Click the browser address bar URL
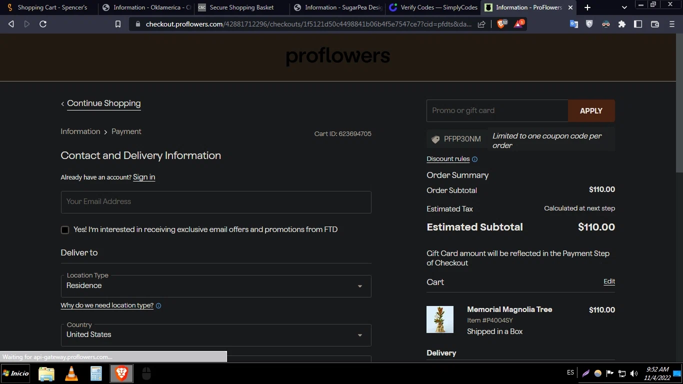 coord(308,24)
